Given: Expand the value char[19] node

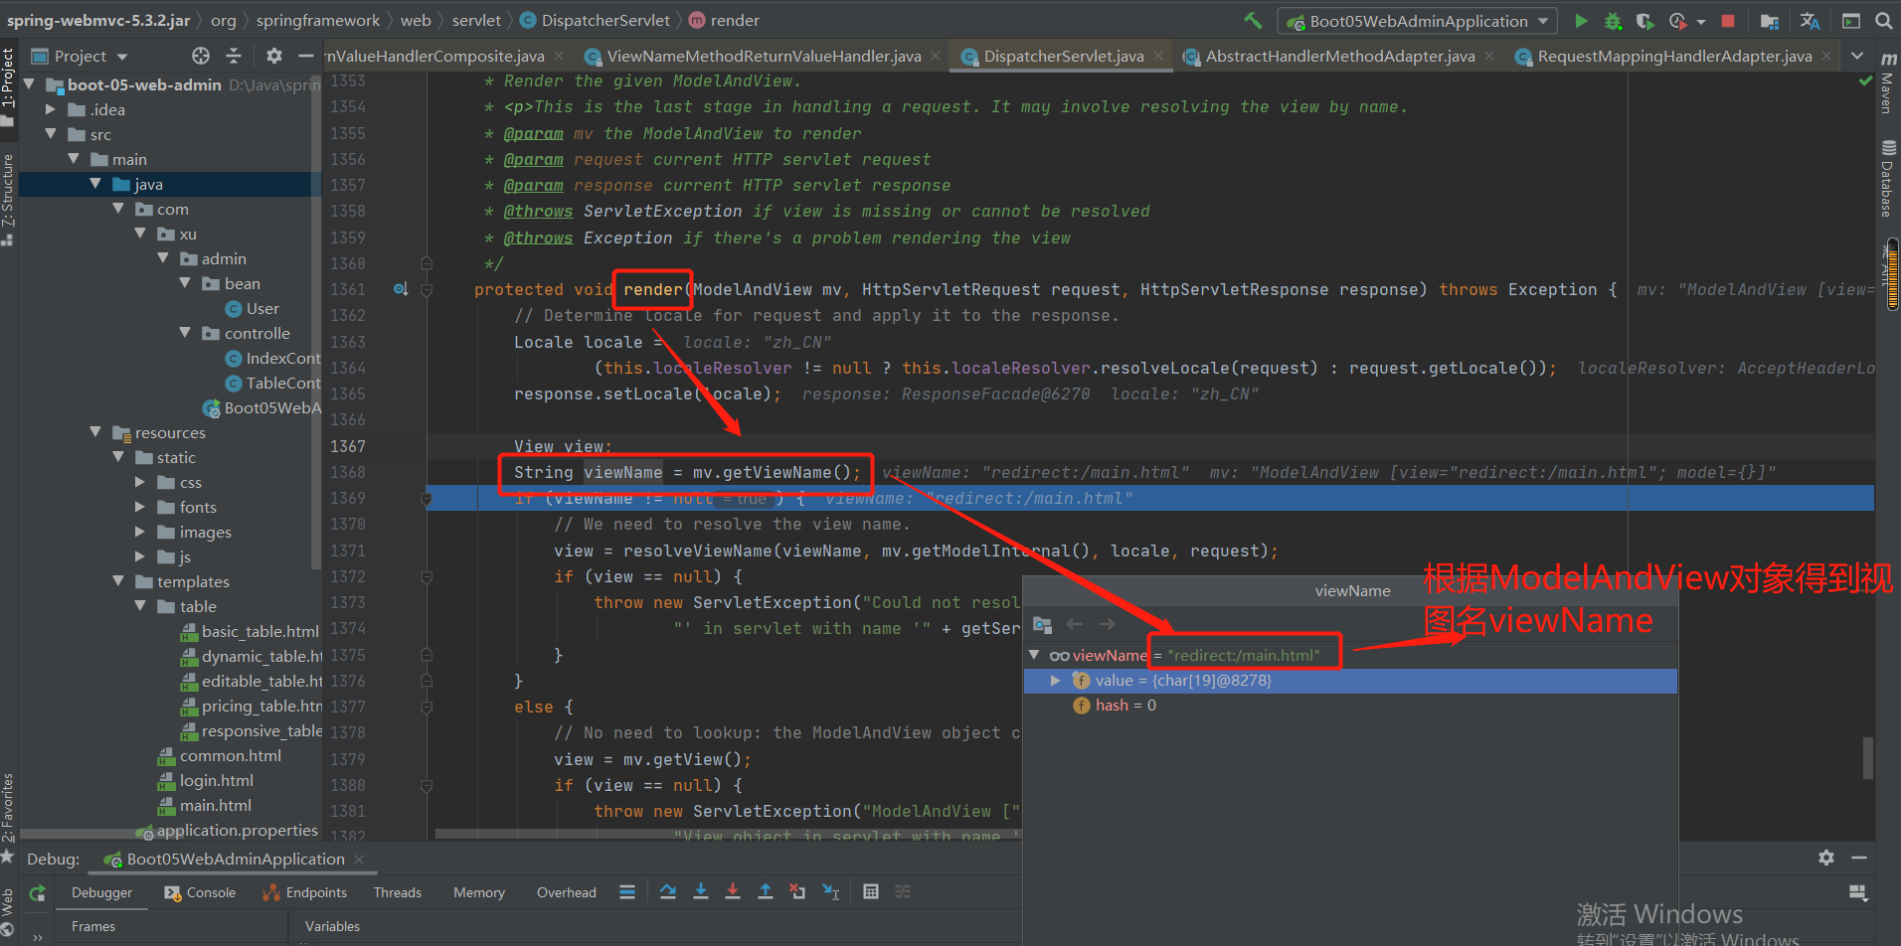Looking at the screenshot, I should pyautogui.click(x=1056, y=681).
